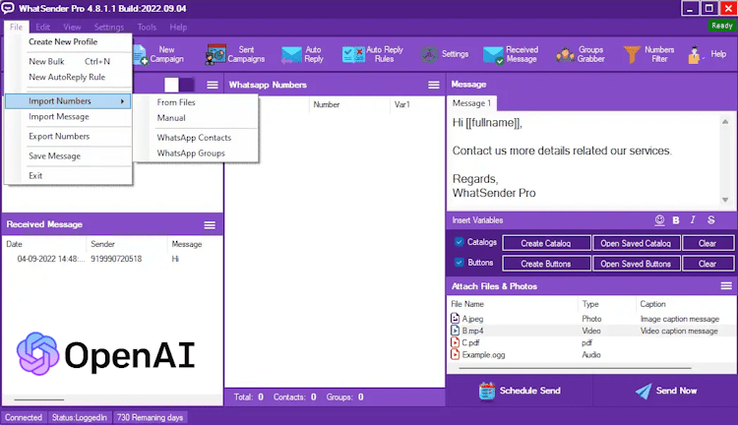Open the Settings toolbar icon

click(444, 55)
